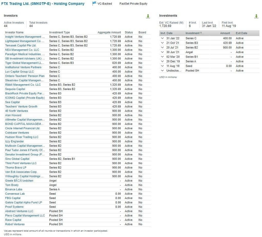
Task: Expand the 11 Aug '19 Seed round row
Action: point(162,66)
